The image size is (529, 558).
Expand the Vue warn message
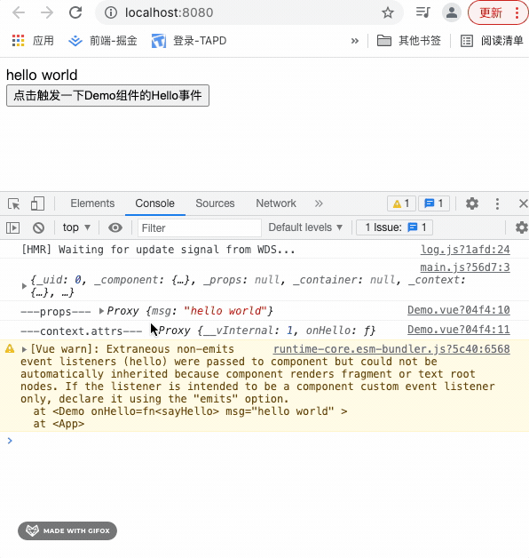[x=24, y=349]
